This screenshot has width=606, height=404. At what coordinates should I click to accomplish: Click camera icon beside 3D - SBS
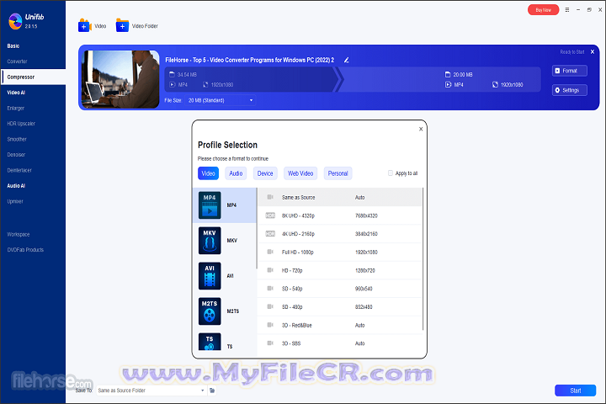tap(270, 343)
